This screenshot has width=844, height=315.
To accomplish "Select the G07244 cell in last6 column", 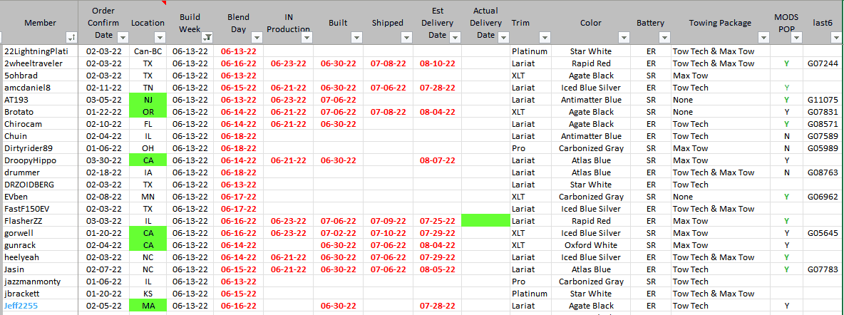I will click(x=822, y=63).
